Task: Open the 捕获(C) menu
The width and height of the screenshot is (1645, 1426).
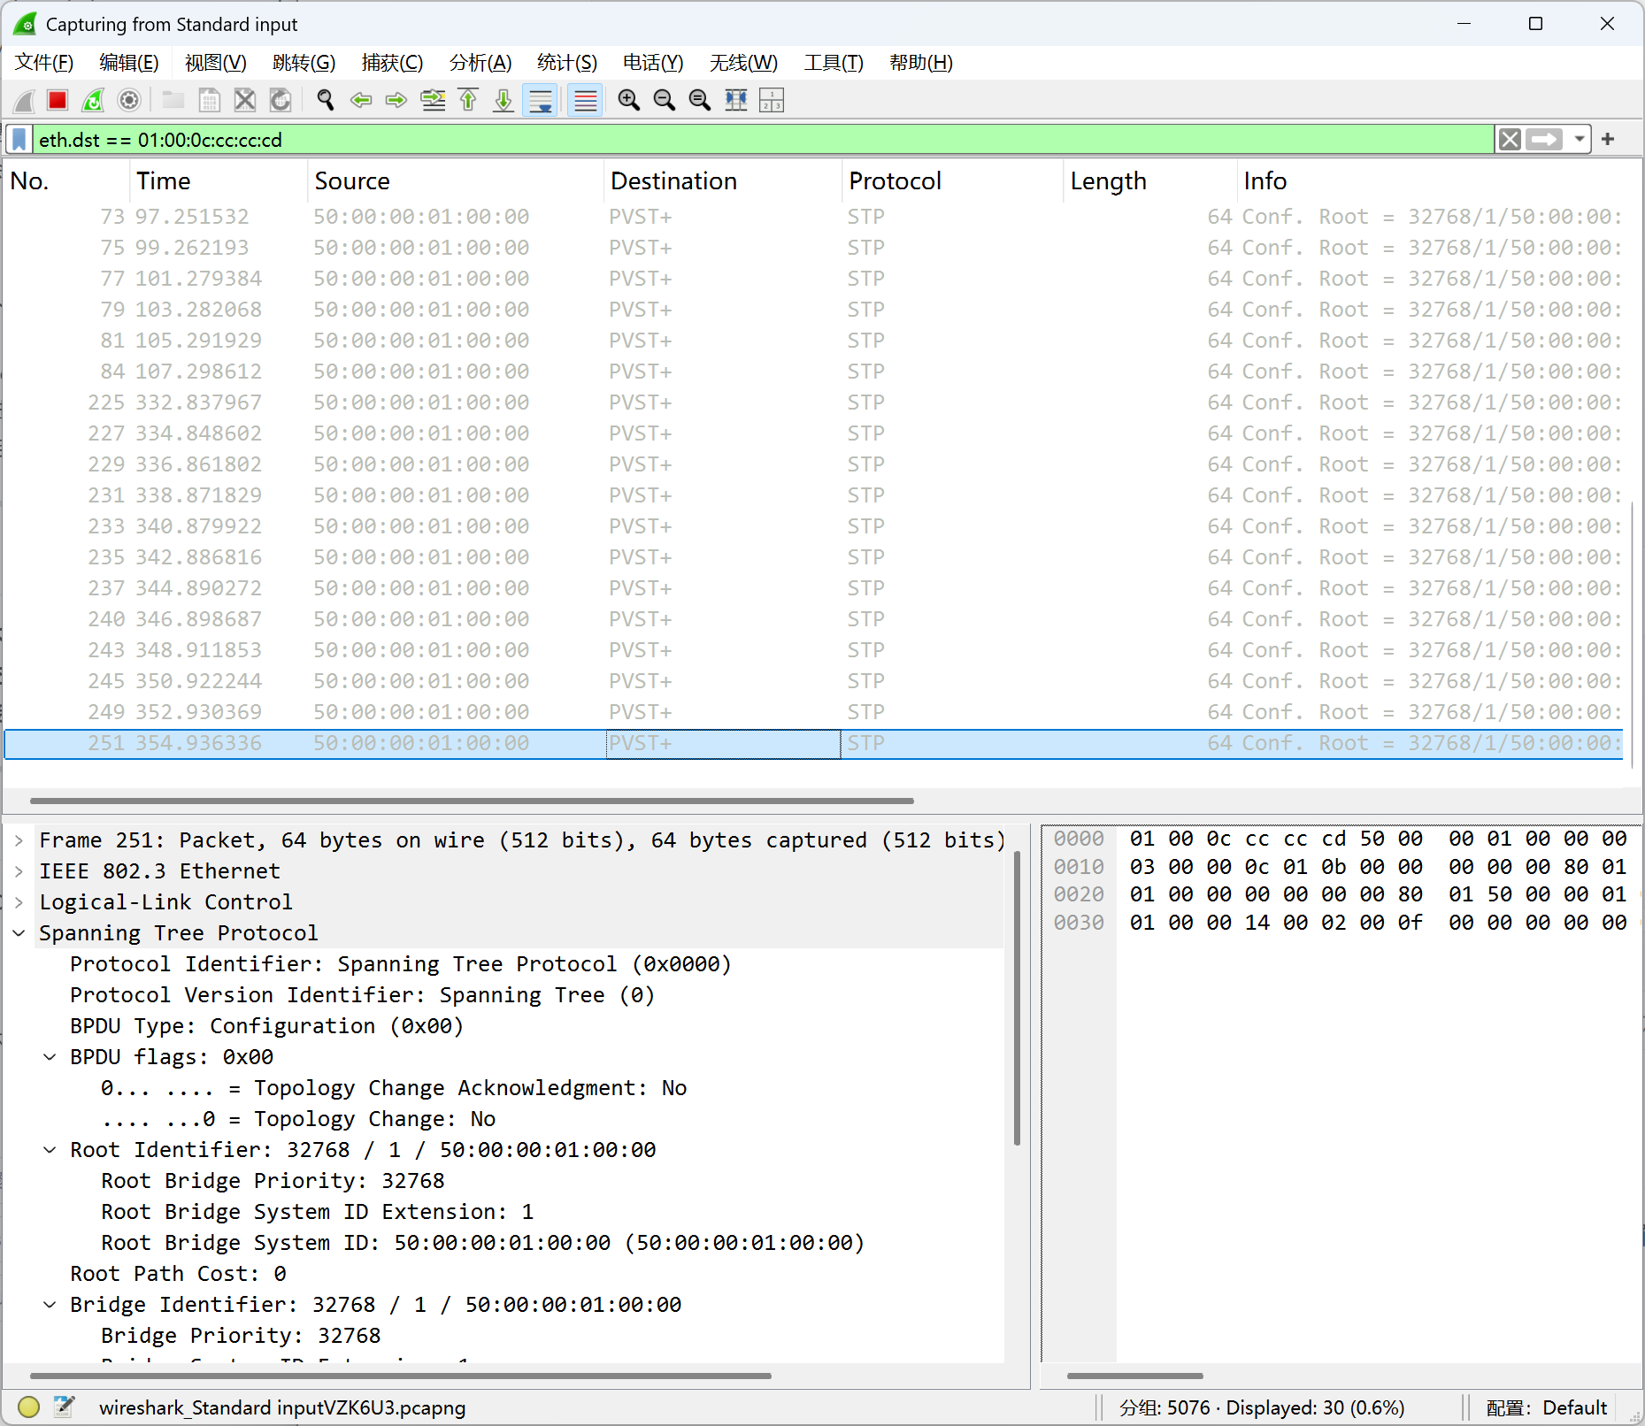Action: point(393,63)
